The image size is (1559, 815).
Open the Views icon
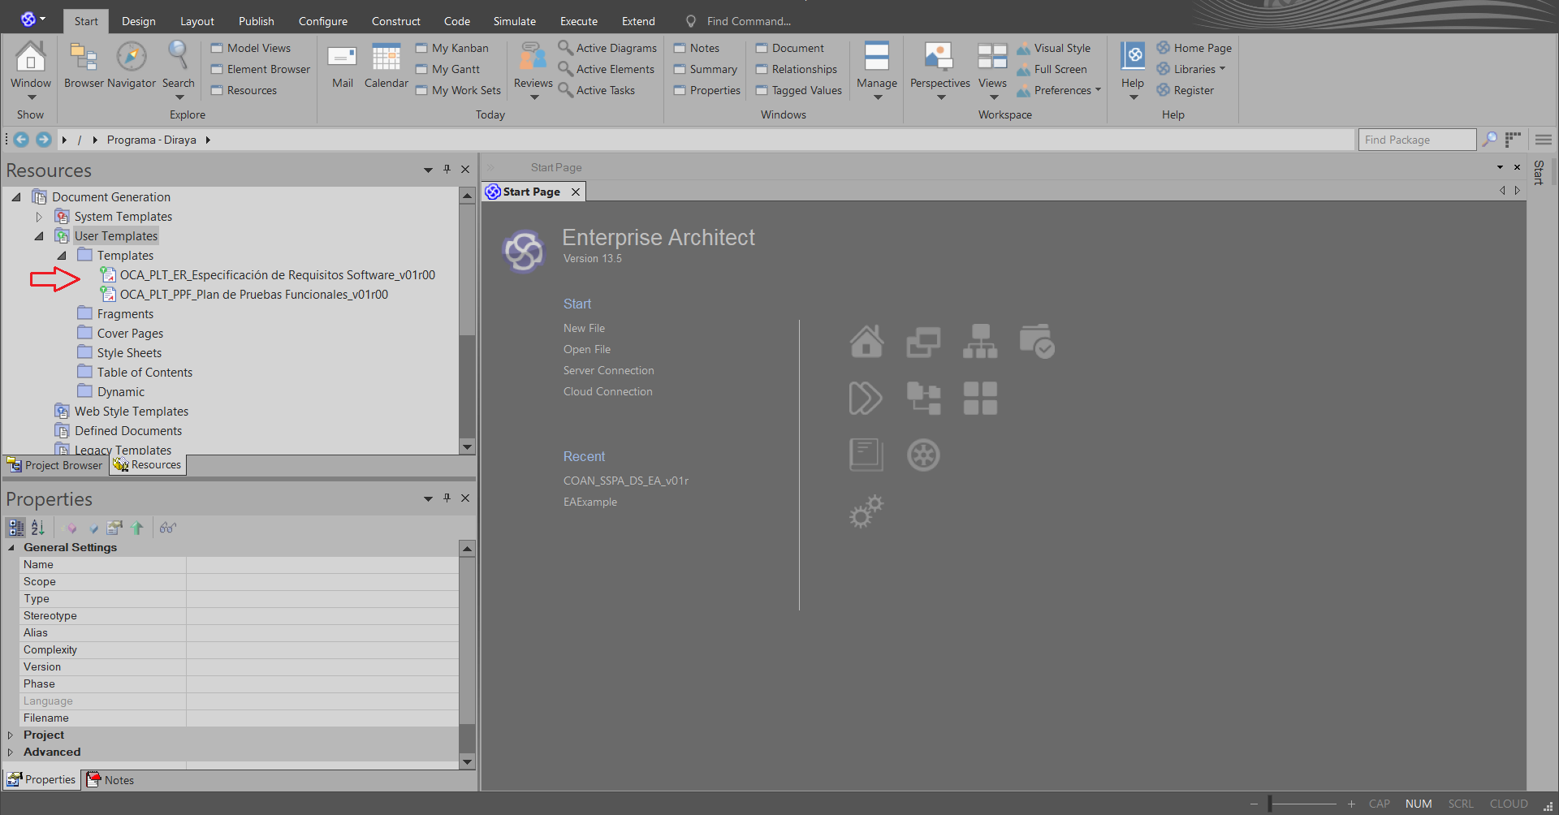992,70
